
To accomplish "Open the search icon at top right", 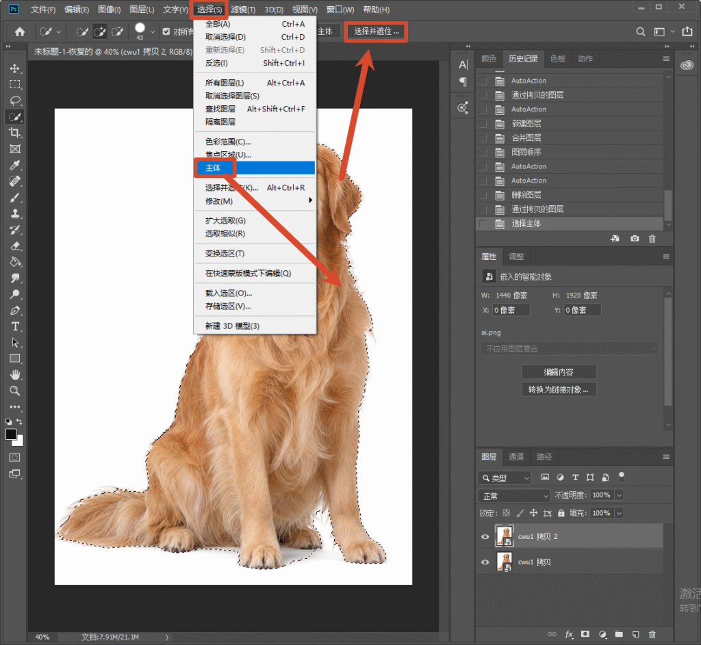I will (640, 31).
